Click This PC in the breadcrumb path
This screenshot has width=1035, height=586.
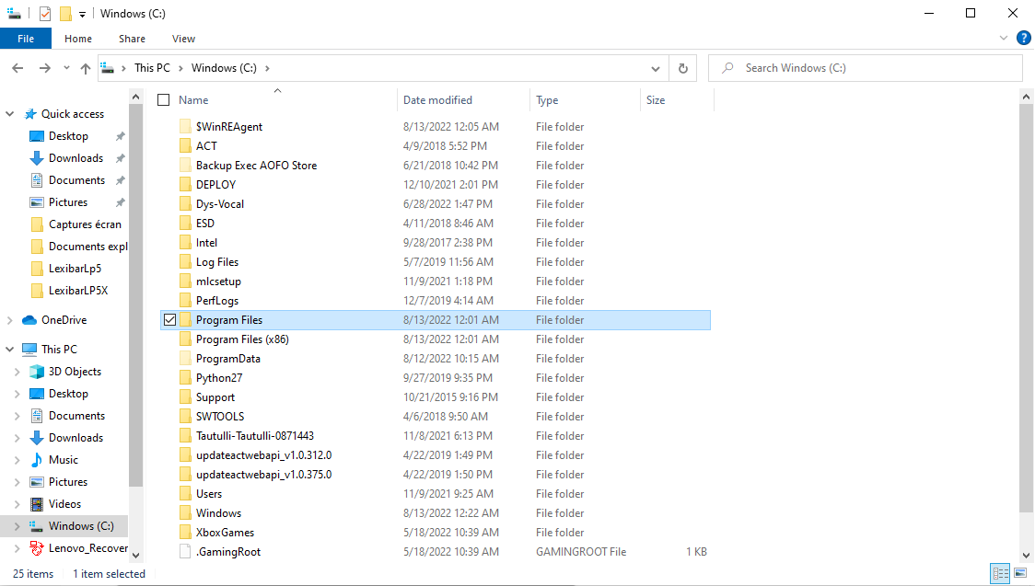tap(152, 68)
